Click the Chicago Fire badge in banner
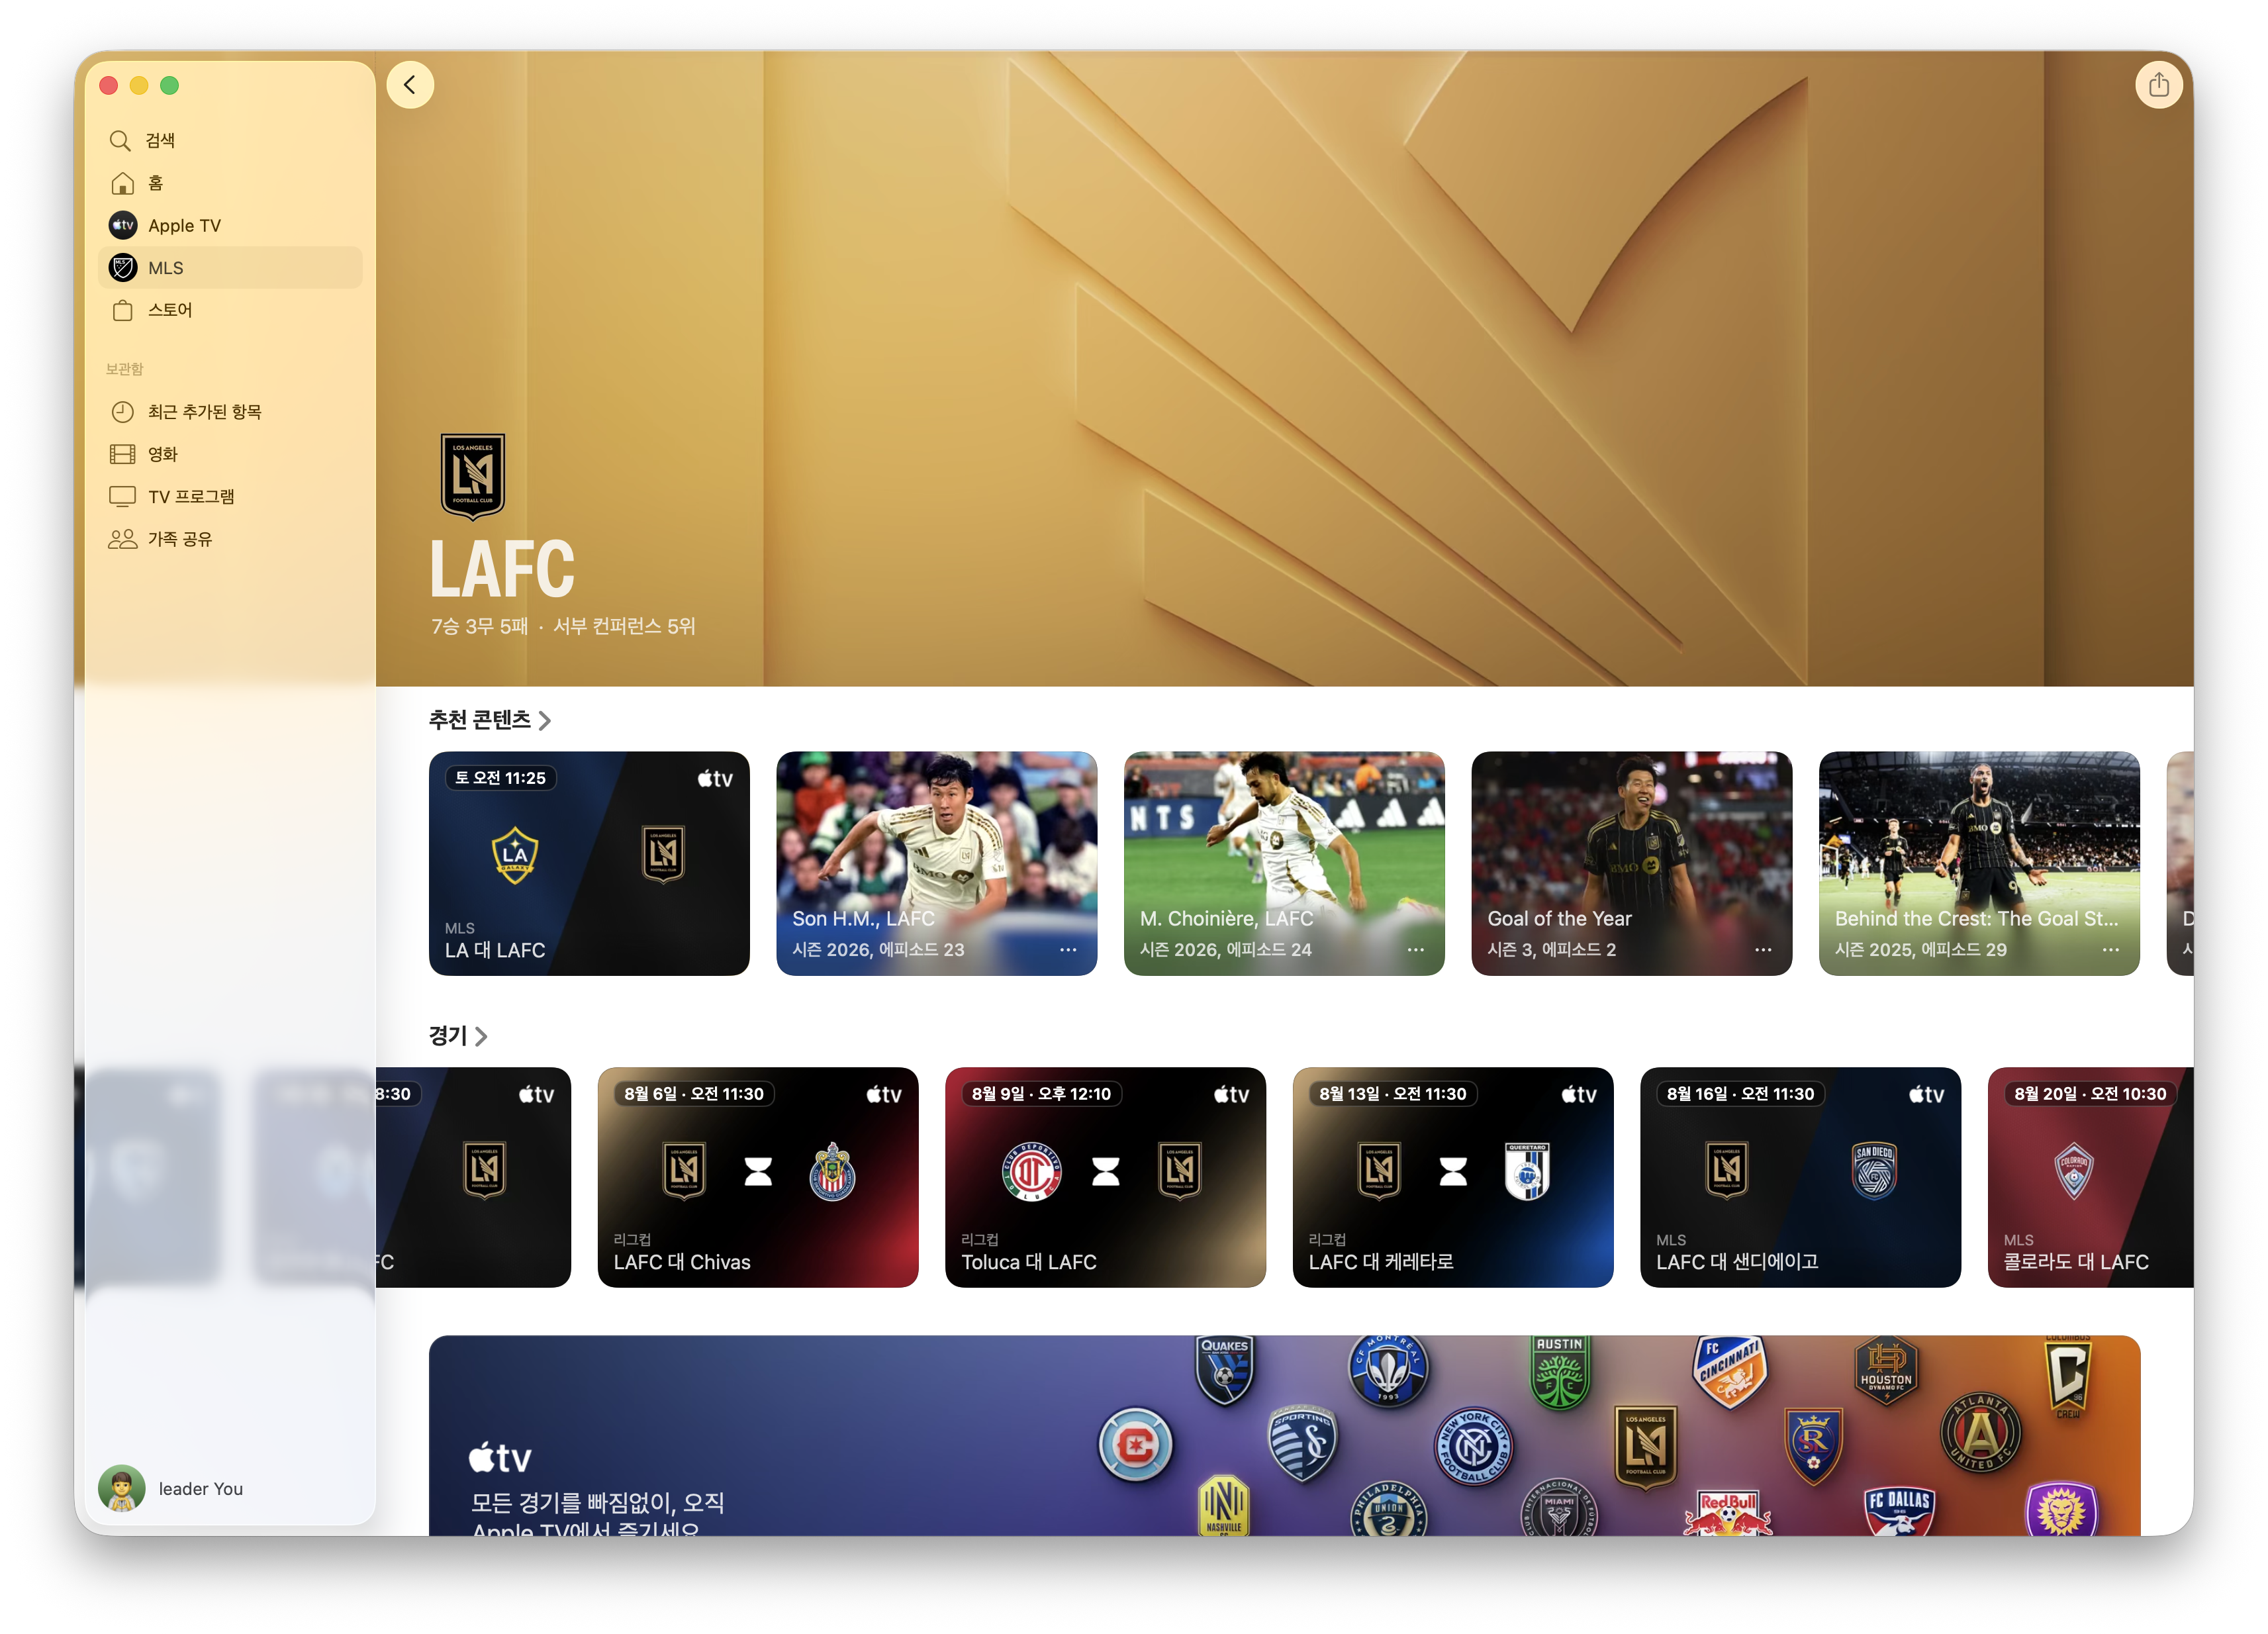 coord(1135,1445)
